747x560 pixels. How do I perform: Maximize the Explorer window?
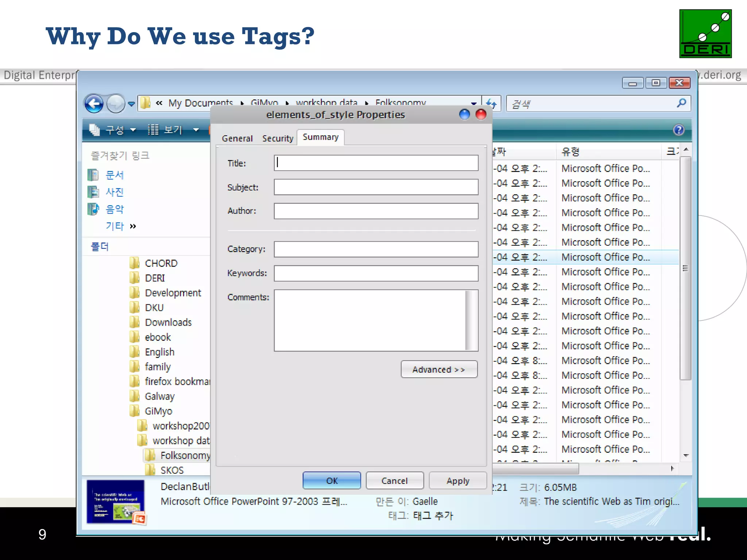pyautogui.click(x=656, y=83)
